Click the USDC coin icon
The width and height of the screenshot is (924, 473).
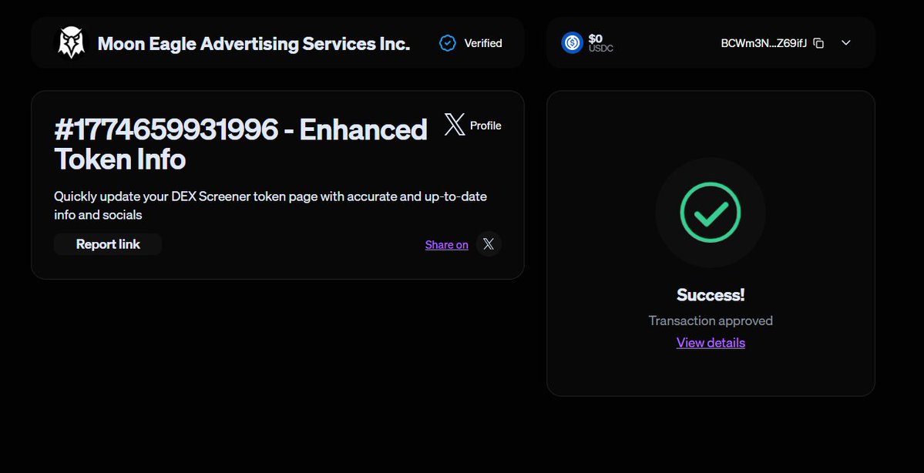click(x=572, y=42)
